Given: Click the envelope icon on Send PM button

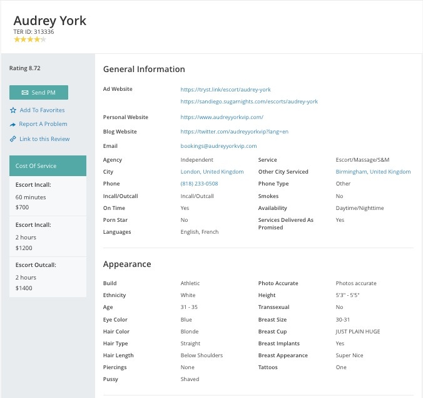Looking at the screenshot, I should click(25, 93).
